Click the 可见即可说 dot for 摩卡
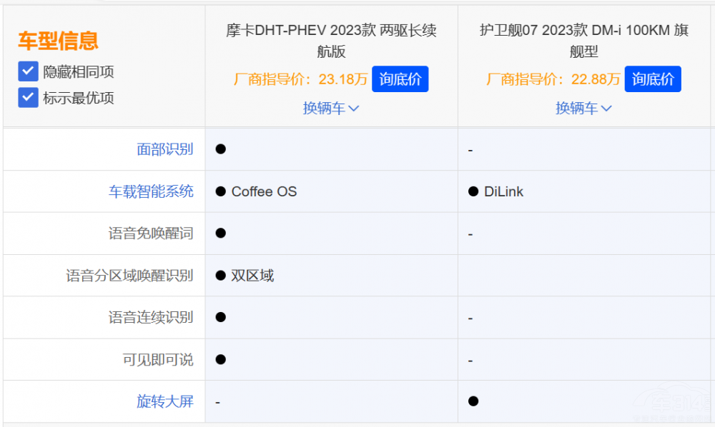This screenshot has width=715, height=427. (221, 359)
